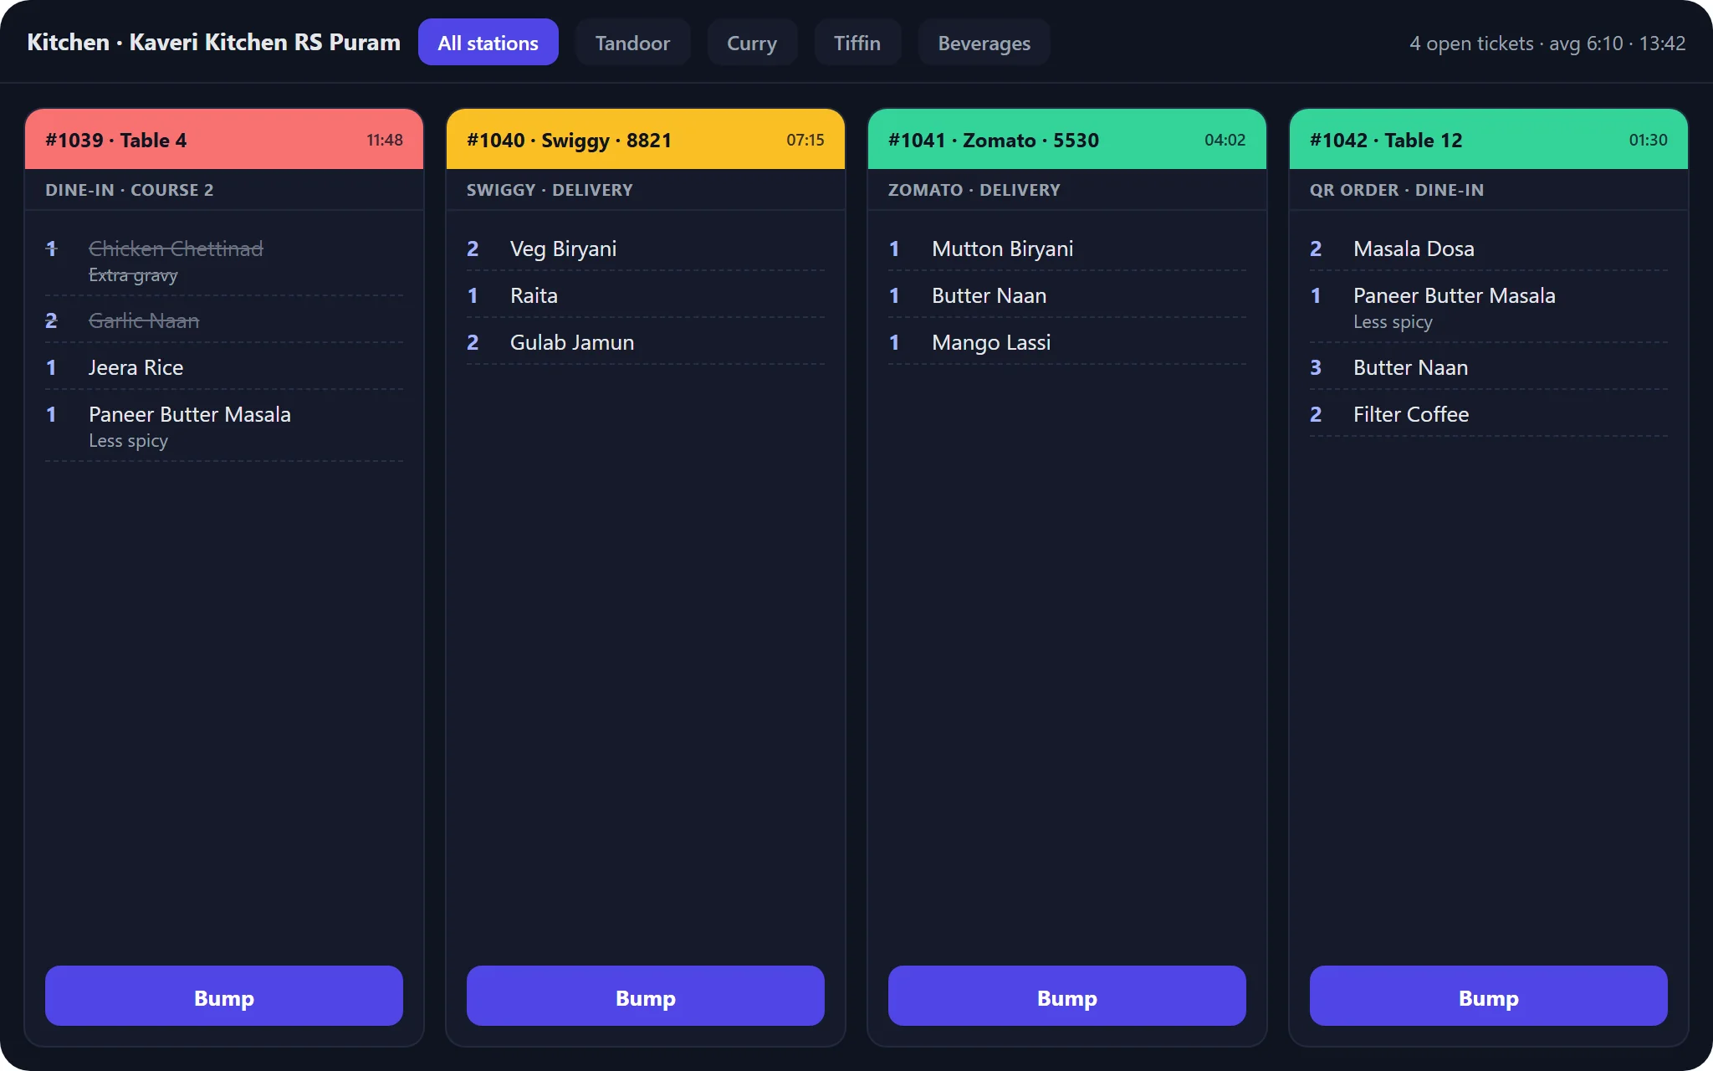Mark Paneer Butter Masala done on ticket #1039
Viewport: 1713px width, 1071px height.
coord(224,426)
